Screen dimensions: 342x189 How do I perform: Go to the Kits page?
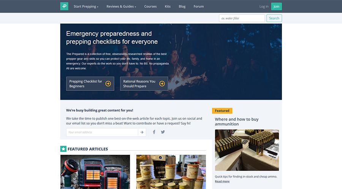pos(168,6)
